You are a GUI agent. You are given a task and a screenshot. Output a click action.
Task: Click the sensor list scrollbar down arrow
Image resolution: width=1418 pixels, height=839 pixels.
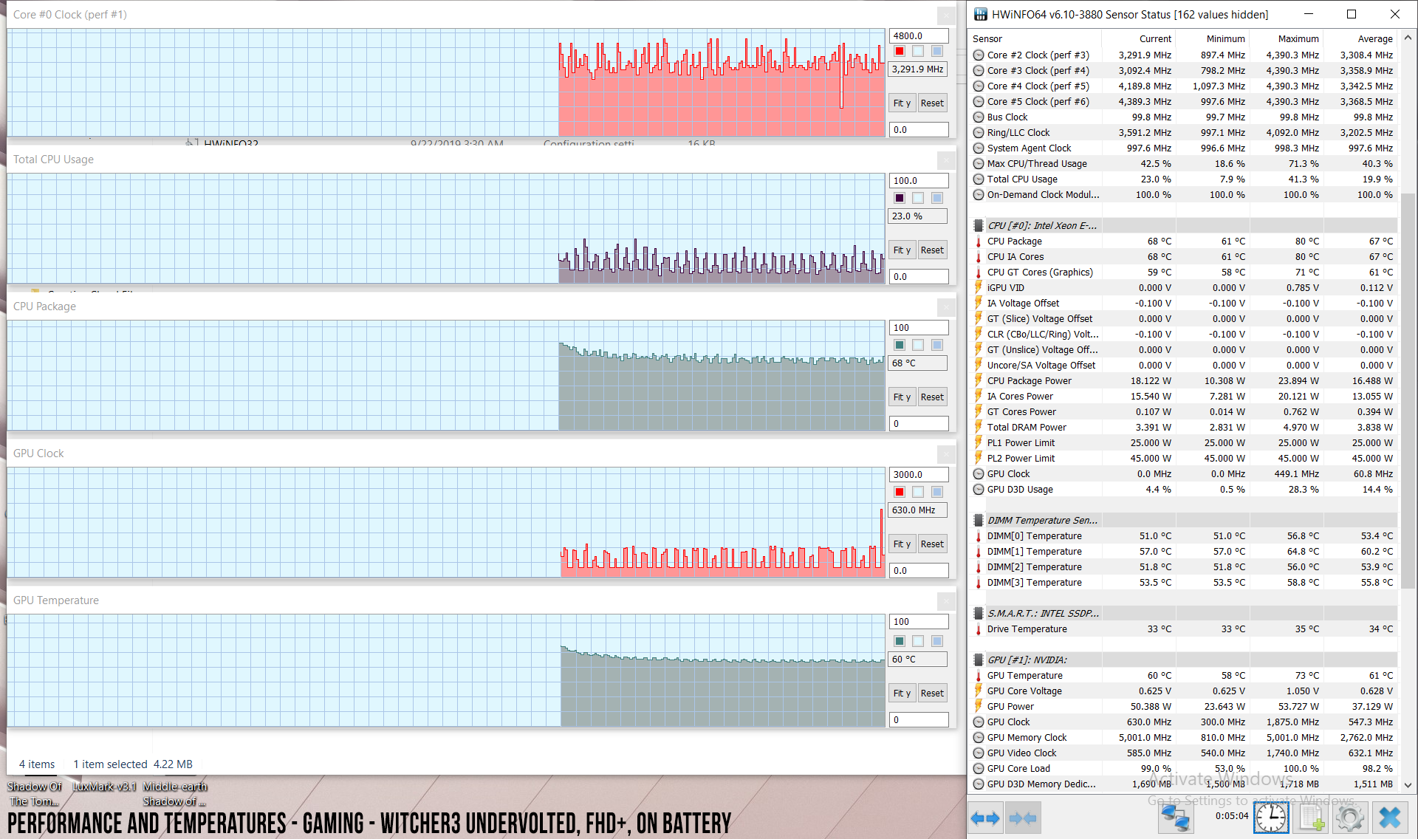click(1408, 785)
